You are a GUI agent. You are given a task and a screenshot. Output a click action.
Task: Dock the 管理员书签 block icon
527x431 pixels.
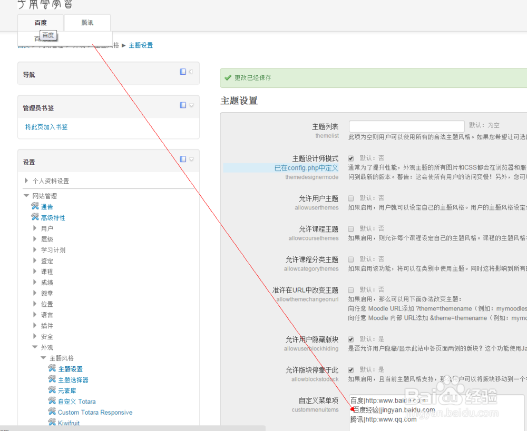tap(183, 105)
